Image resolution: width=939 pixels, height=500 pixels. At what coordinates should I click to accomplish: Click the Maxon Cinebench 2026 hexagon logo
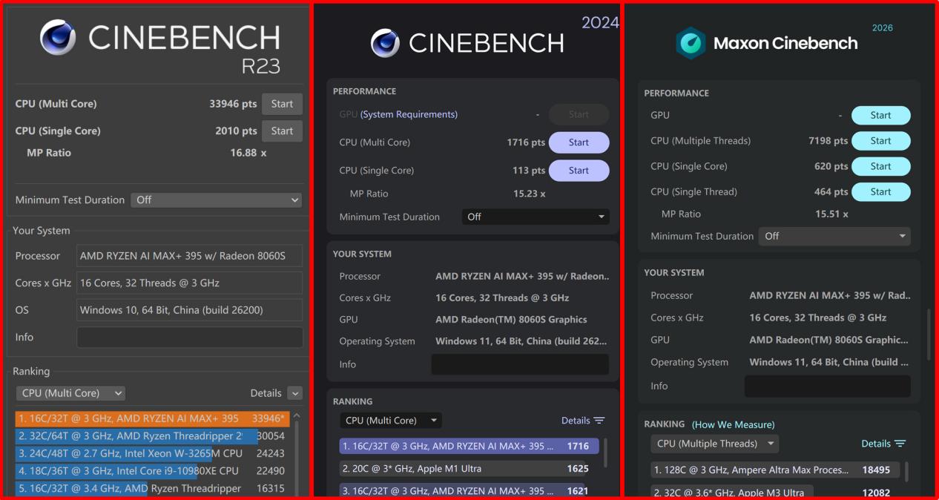point(691,43)
